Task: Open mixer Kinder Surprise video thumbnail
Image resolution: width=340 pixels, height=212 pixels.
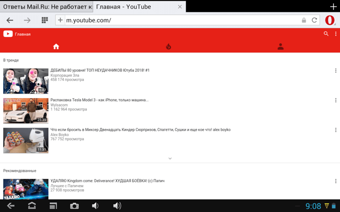Action: click(x=26, y=140)
